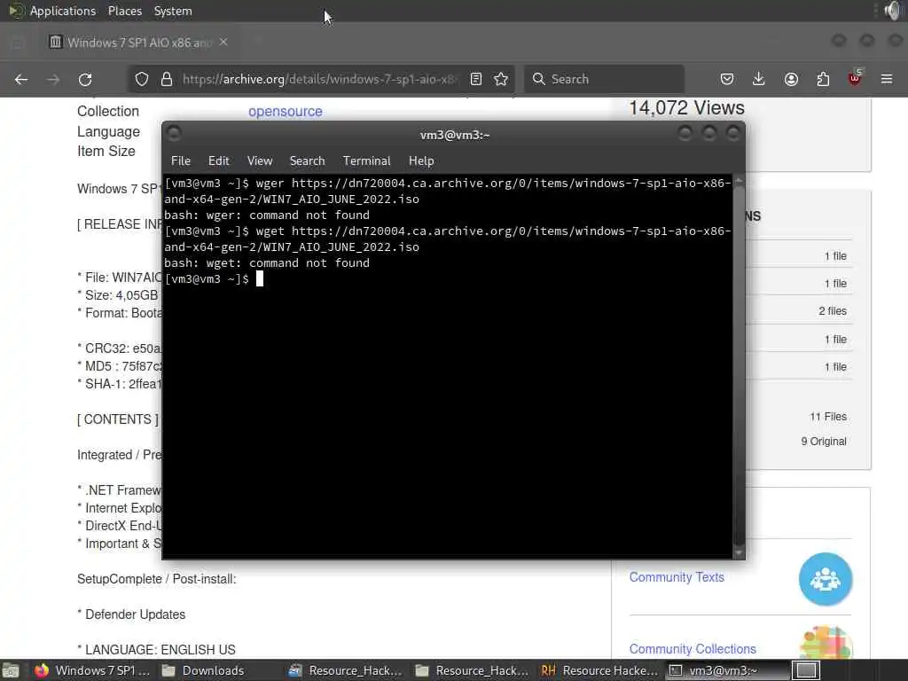Open Pocket save button

pyautogui.click(x=727, y=79)
